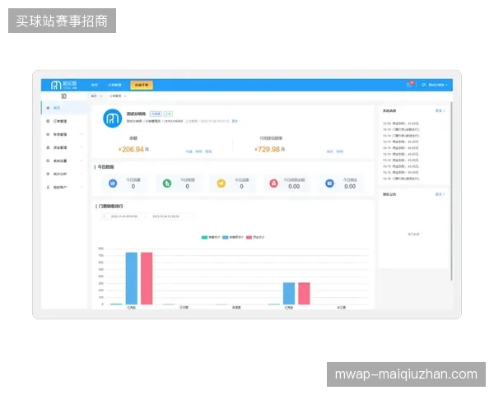Click the home icon in sidebar
Screen dimensions: 494x395
click(x=48, y=108)
